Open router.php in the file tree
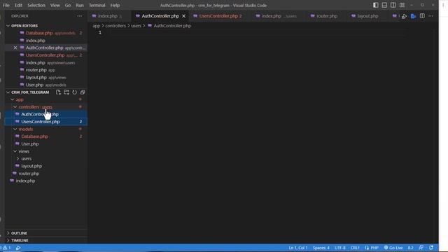448x252 pixels. [x=29, y=174]
